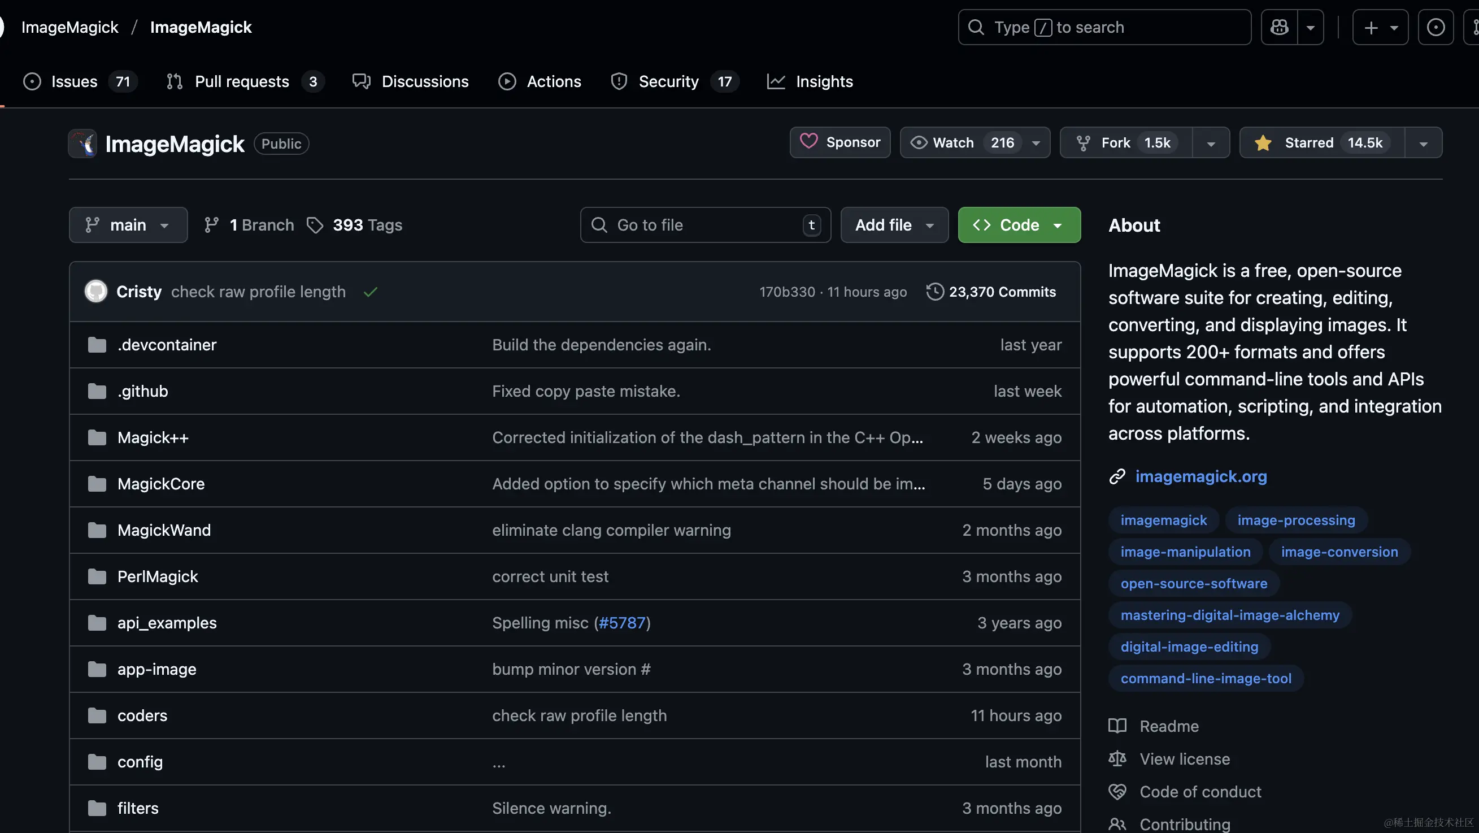This screenshot has height=833, width=1479.
Task: Switch to the Pull requests tab
Action: pyautogui.click(x=241, y=81)
